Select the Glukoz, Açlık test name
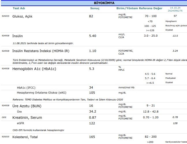This screenshot has width=187, height=144. [22, 16]
